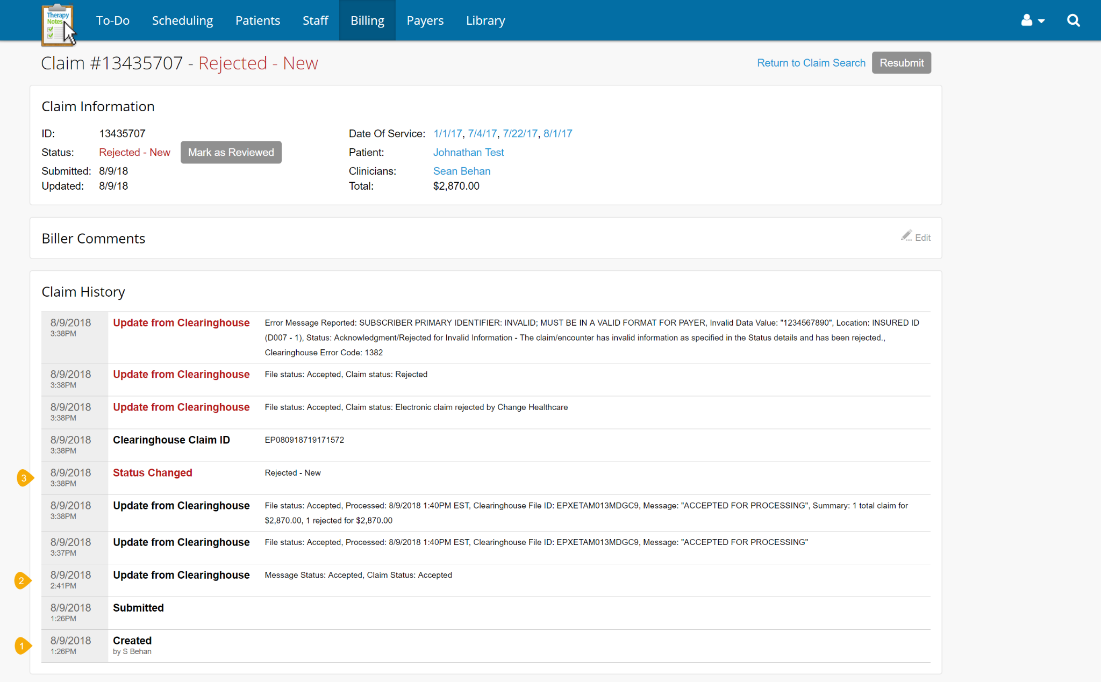This screenshot has height=682, width=1101.
Task: Follow the Return to Claim Search link
Action: click(811, 63)
